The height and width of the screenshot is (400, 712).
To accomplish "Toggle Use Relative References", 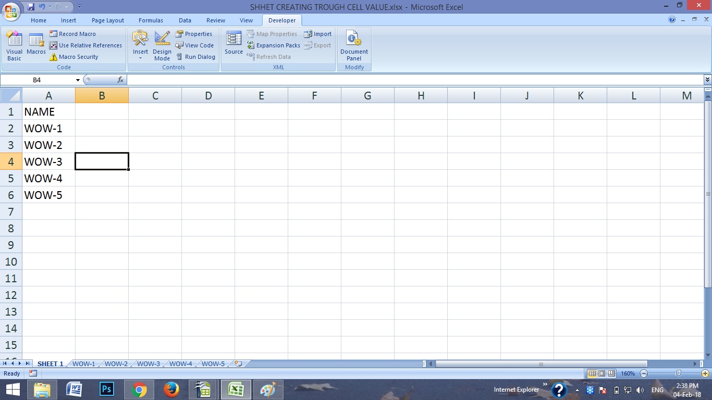I will (x=86, y=45).
